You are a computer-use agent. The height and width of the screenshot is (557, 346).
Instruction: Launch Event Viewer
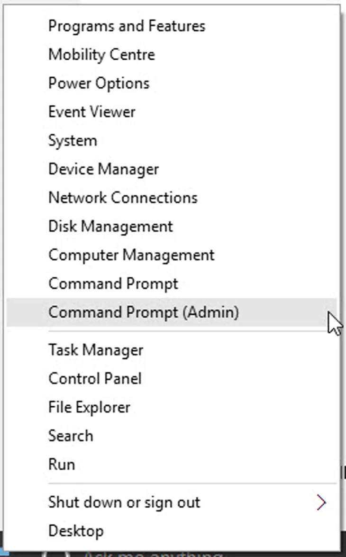pyautogui.click(x=91, y=112)
